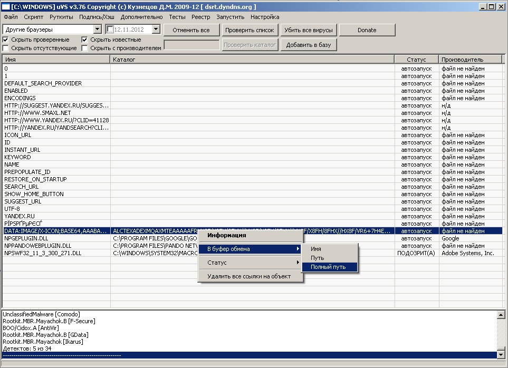508x368 pixels.
Task: Open the "Реестр" menu
Action: (200, 17)
